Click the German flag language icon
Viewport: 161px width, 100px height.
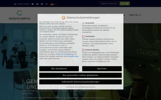click(52, 4)
